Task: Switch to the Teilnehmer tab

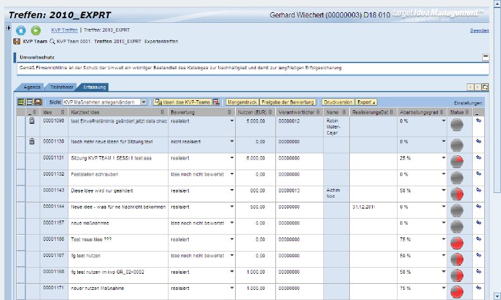Action: point(62,87)
